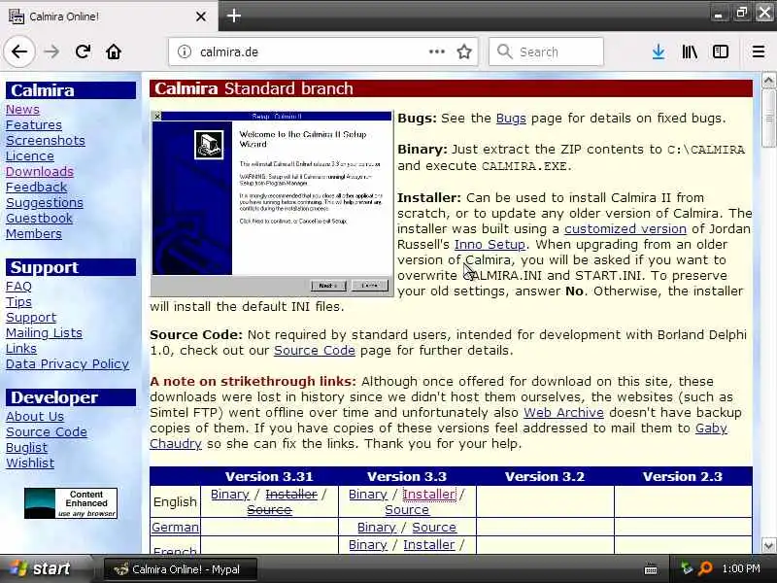
Task: Follow the Web Archive link
Action: pyautogui.click(x=564, y=412)
